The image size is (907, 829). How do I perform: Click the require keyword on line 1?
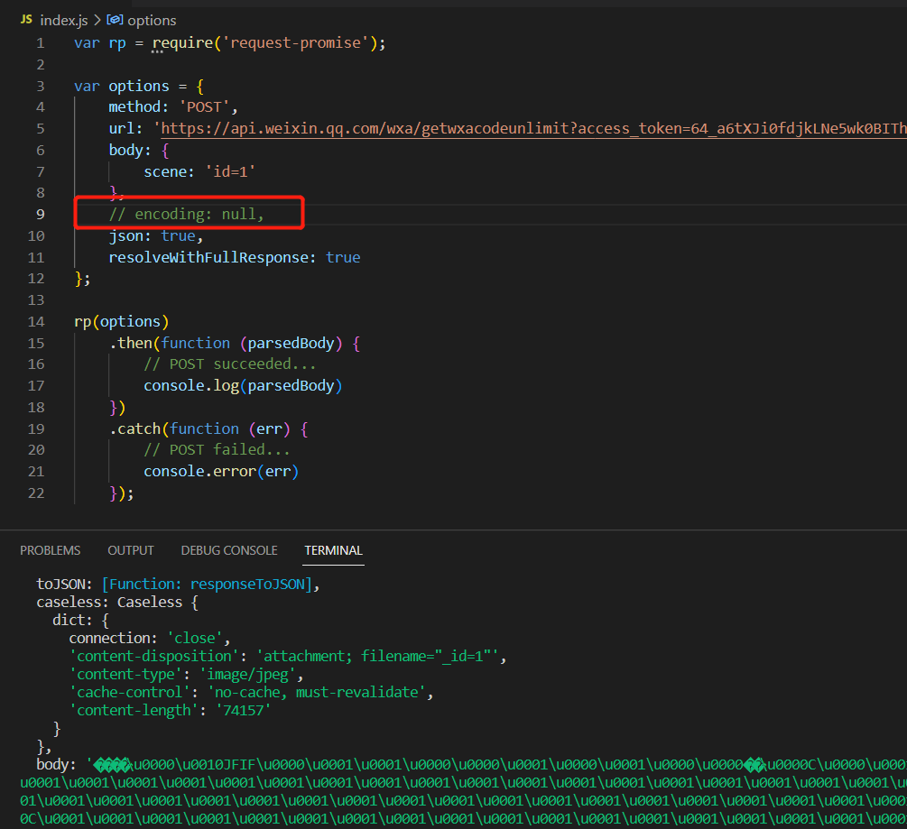[183, 42]
